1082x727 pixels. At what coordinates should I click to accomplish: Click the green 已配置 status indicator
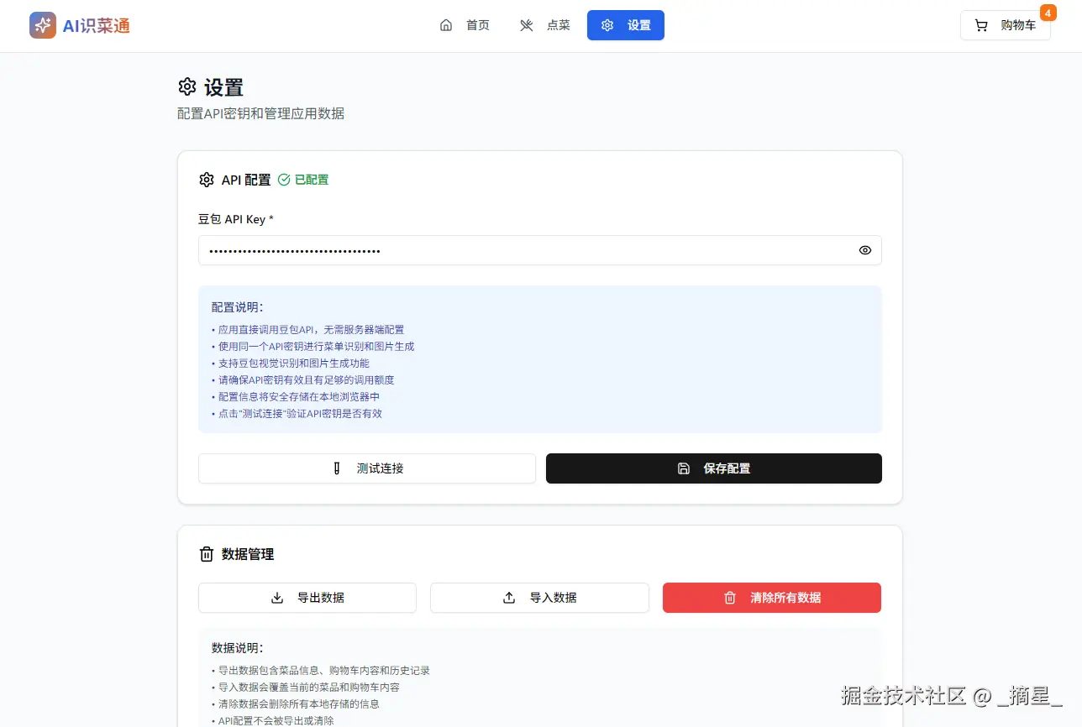tap(303, 180)
